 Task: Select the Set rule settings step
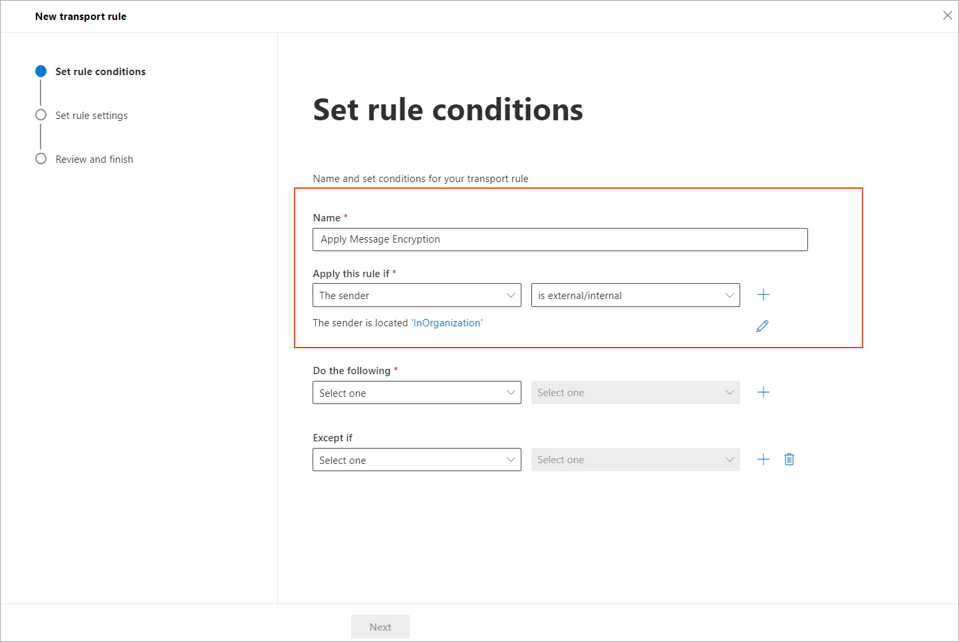pos(91,114)
